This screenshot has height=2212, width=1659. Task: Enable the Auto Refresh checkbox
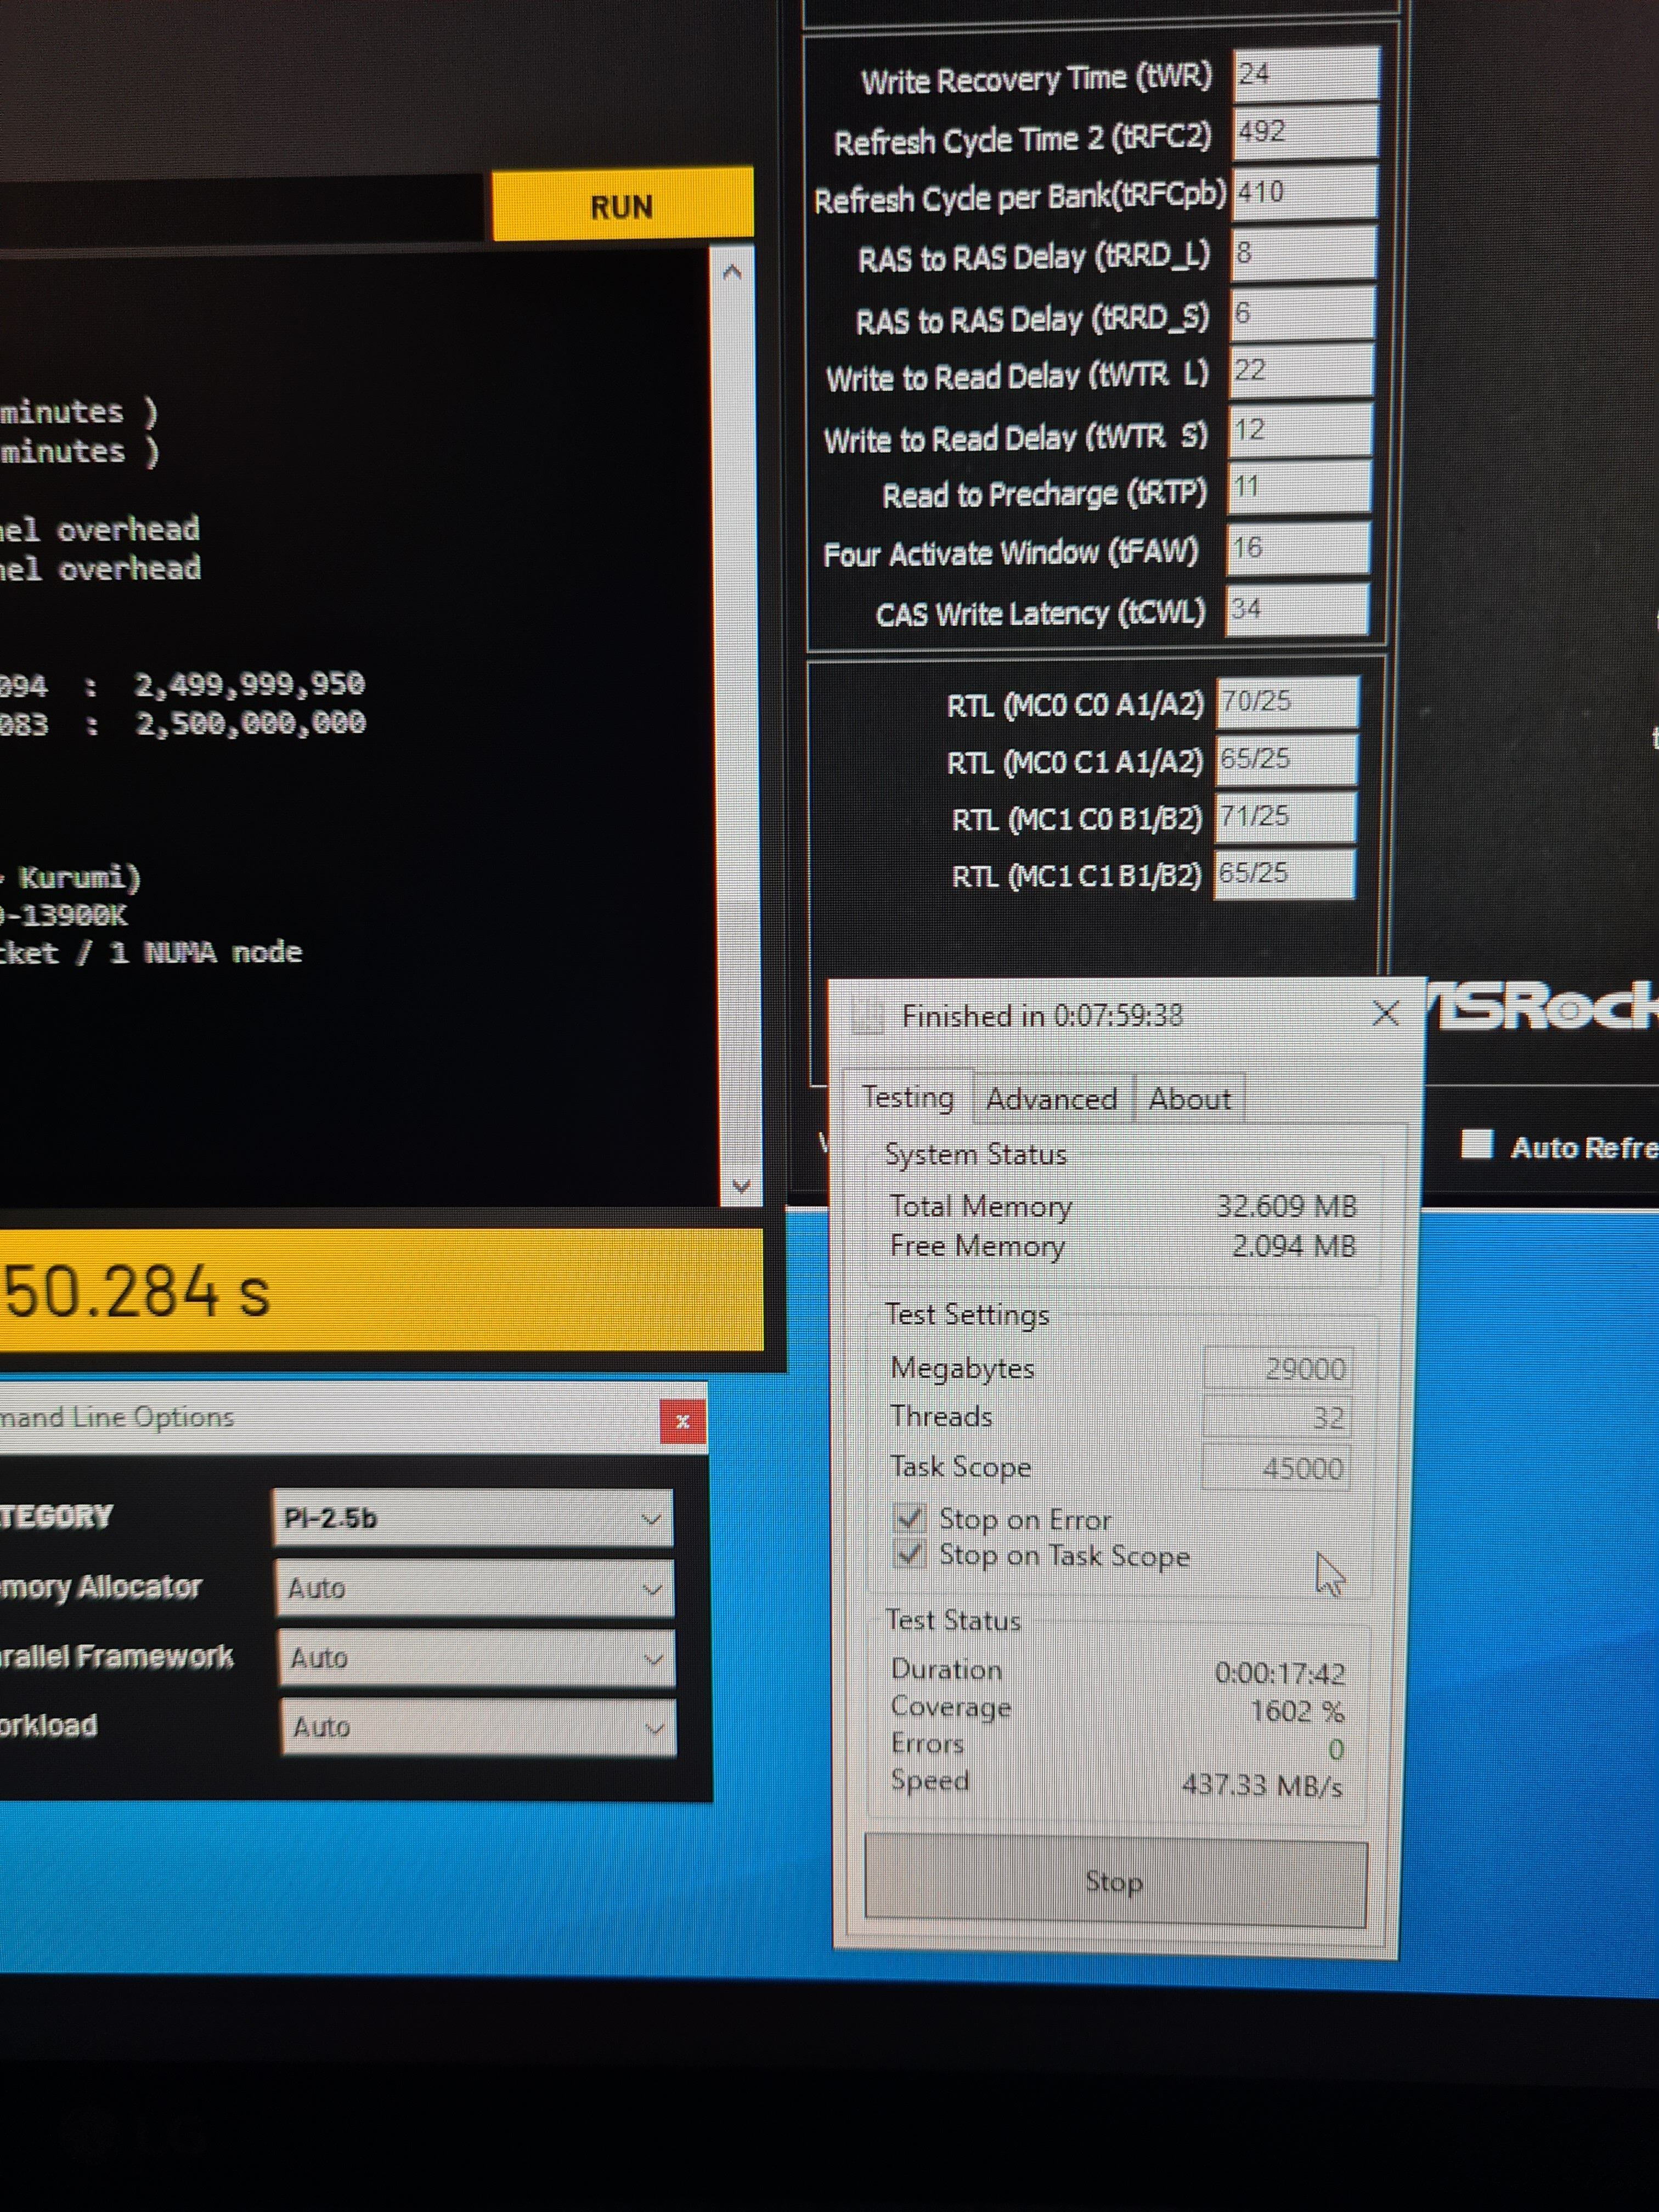click(x=1476, y=1144)
